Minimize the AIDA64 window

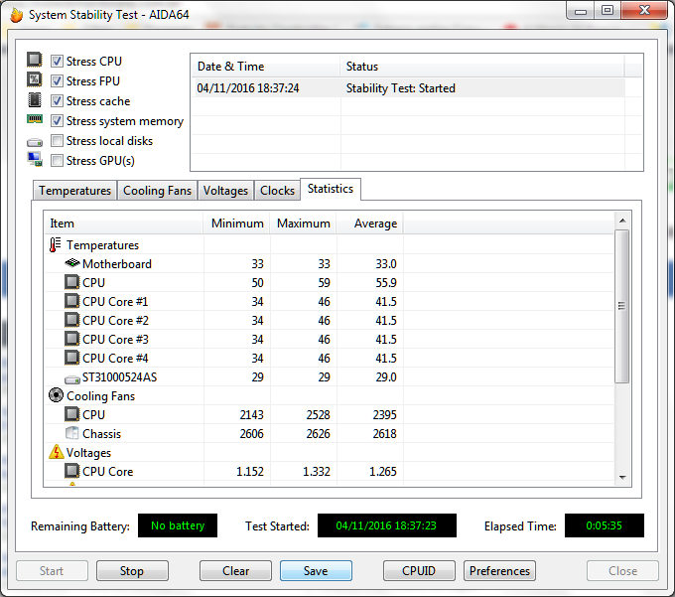coord(581,11)
